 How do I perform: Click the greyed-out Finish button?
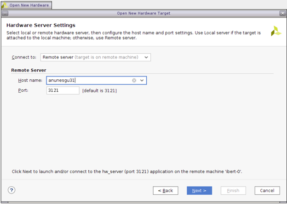click(x=233, y=190)
